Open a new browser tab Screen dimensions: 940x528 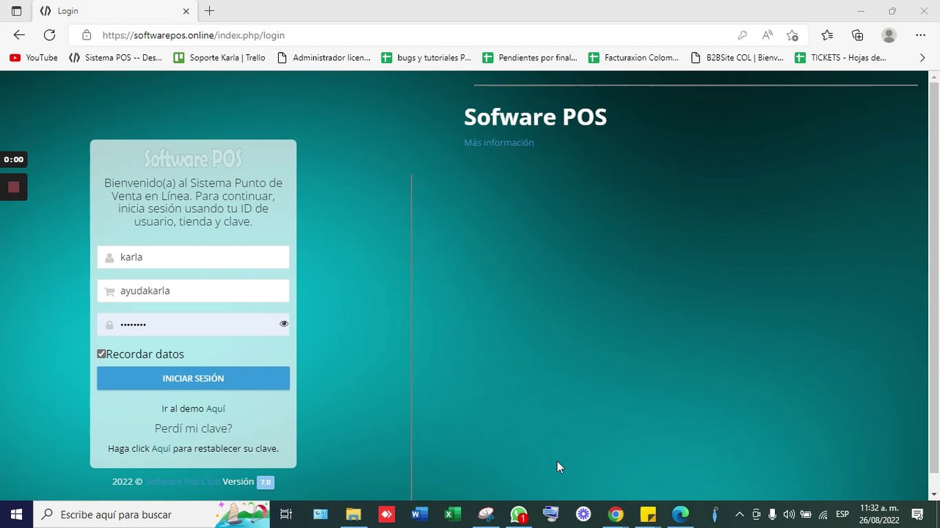(210, 11)
